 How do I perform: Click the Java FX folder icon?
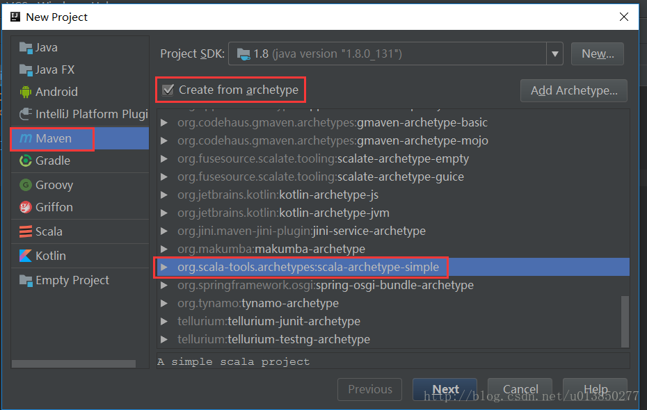26,70
